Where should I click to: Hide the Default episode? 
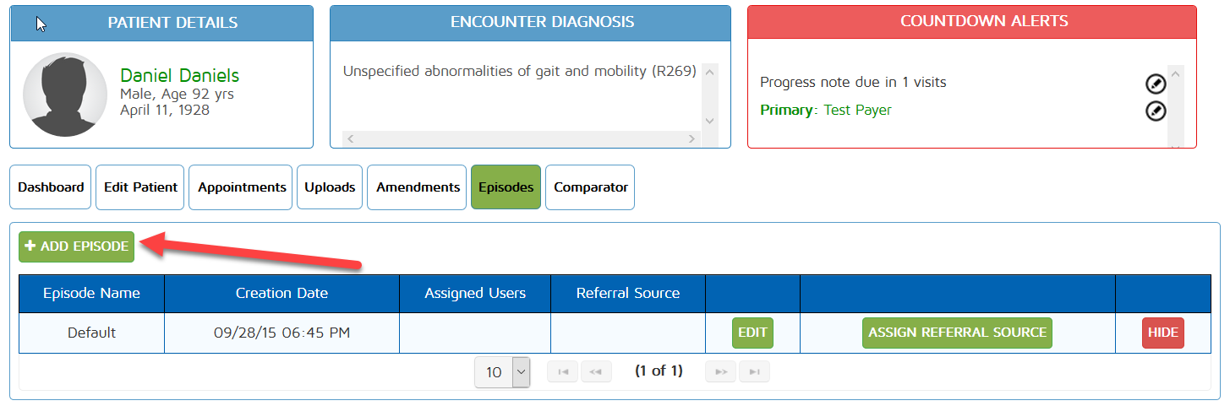1162,333
